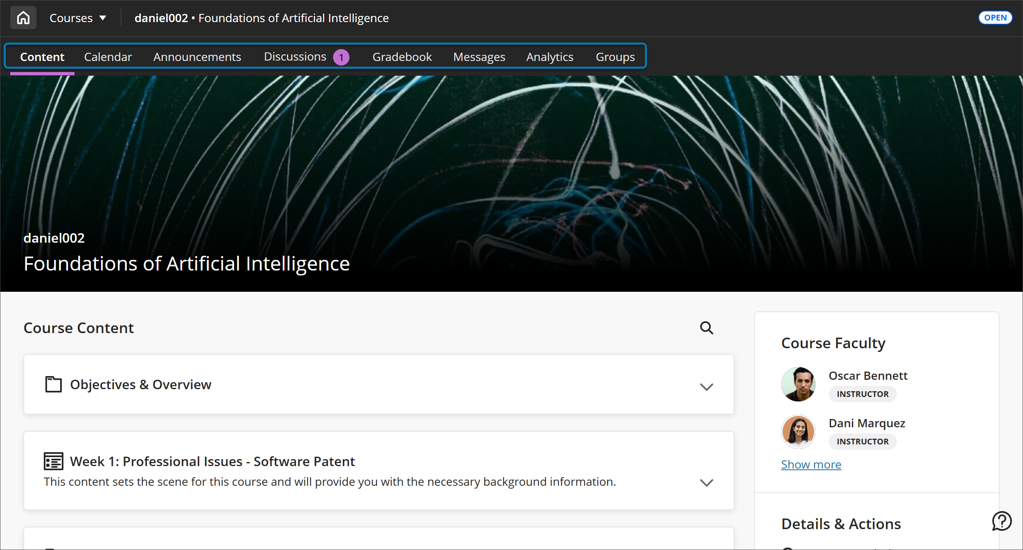Open the course content search magnifier
This screenshot has height=550, width=1023.
707,328
